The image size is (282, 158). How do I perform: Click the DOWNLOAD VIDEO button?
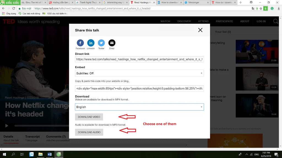coord(89,117)
